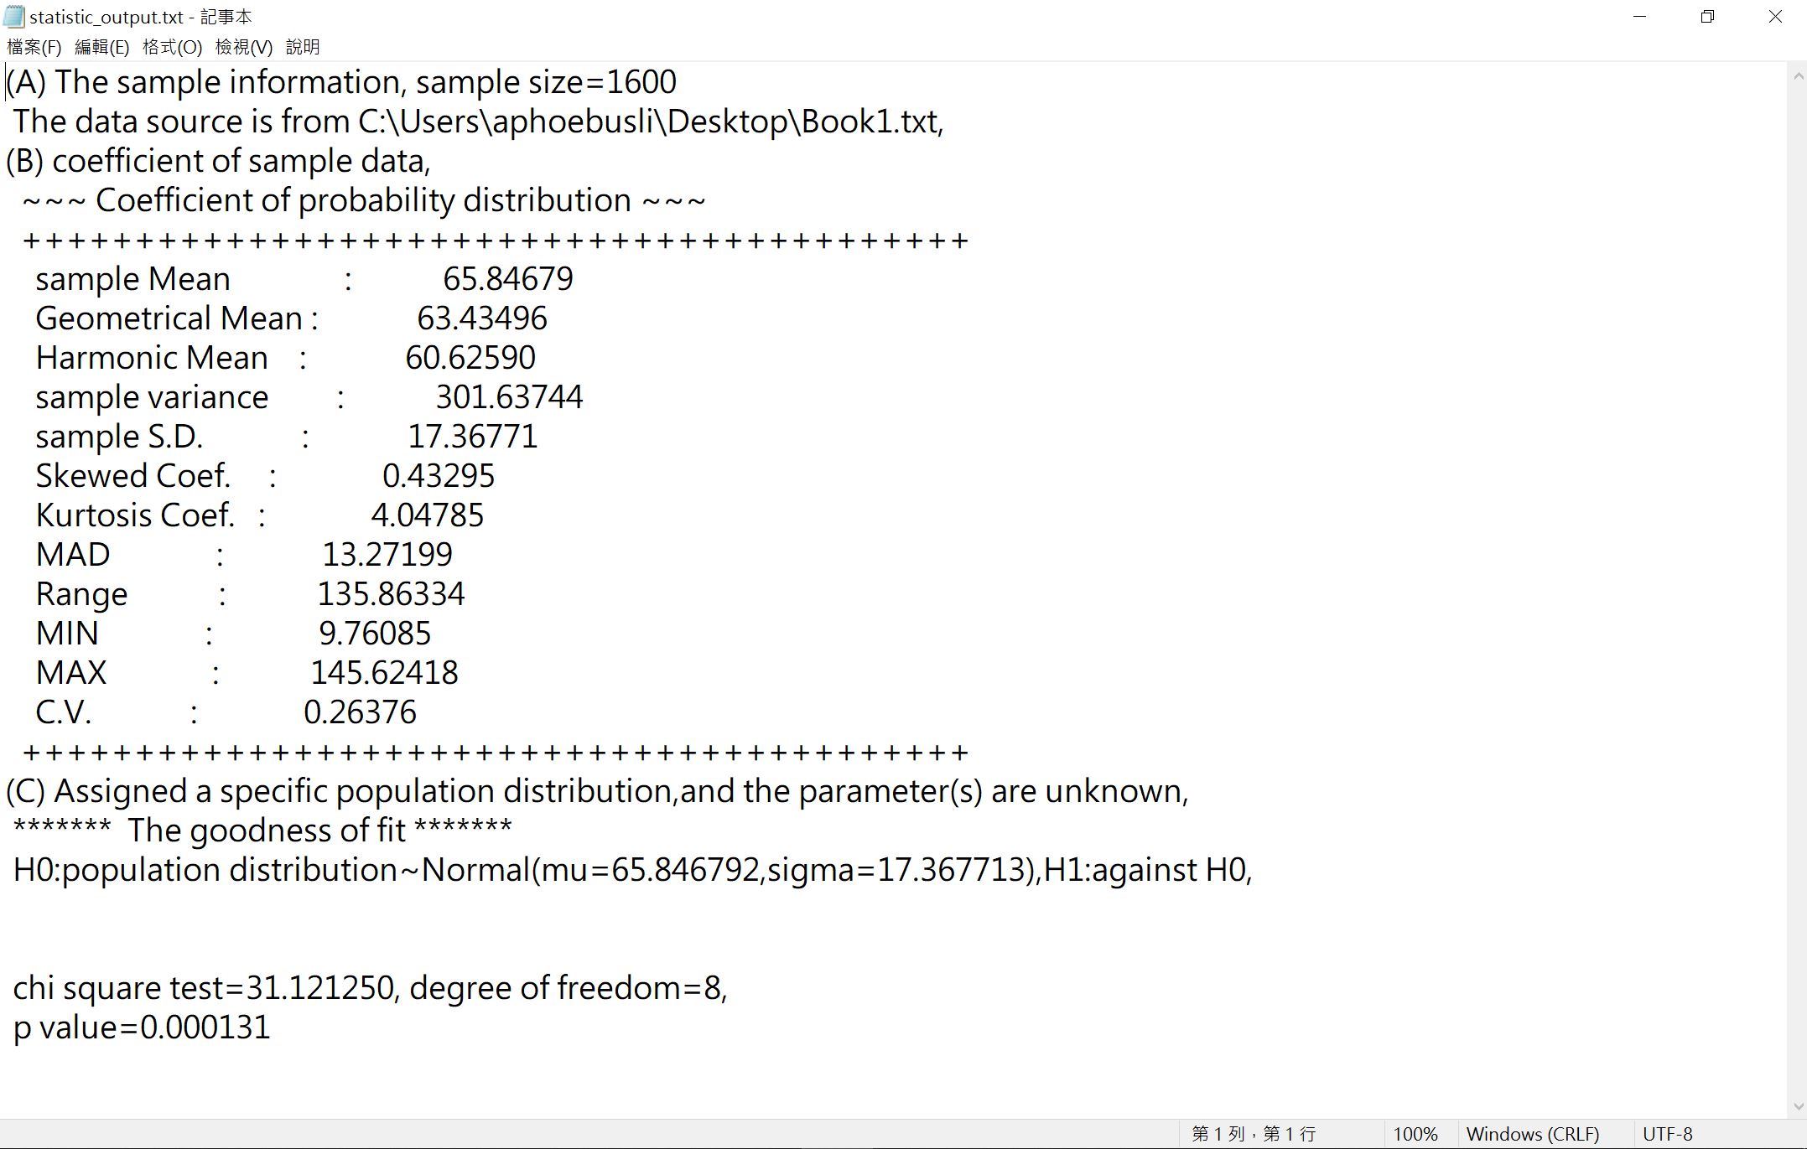1807x1149 pixels.
Task: Click the Windows (CRLF) status indicator
Action: [x=1532, y=1134]
